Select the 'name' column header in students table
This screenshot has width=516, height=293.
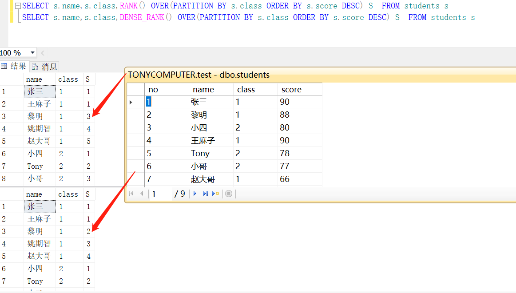[211, 89]
